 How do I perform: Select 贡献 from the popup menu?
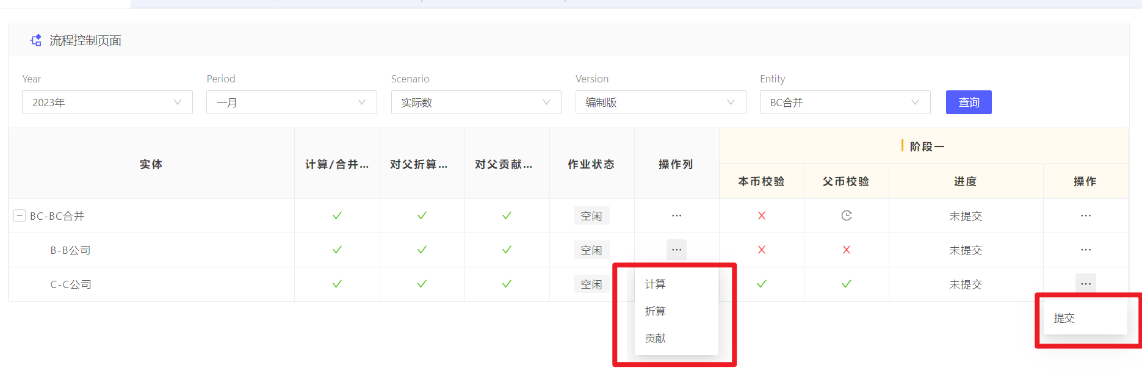point(656,338)
